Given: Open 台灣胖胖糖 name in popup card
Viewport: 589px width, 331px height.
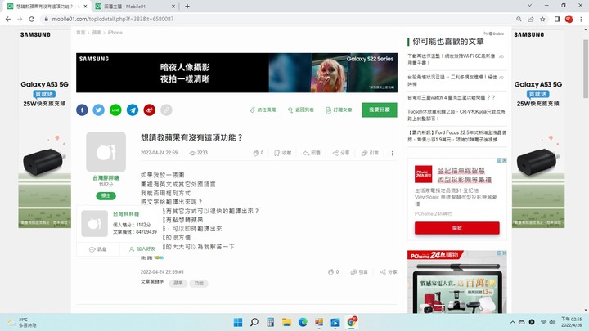Looking at the screenshot, I should [126, 214].
